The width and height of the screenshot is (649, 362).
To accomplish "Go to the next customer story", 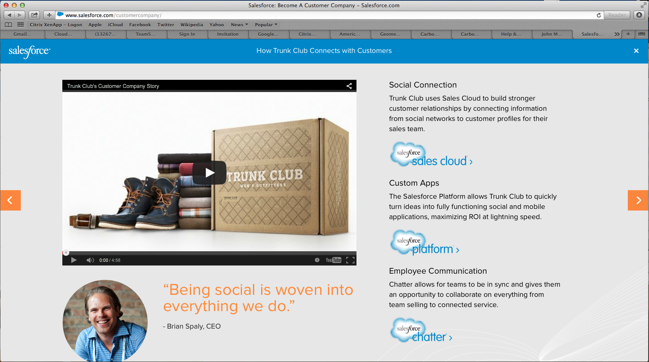I will 638,200.
